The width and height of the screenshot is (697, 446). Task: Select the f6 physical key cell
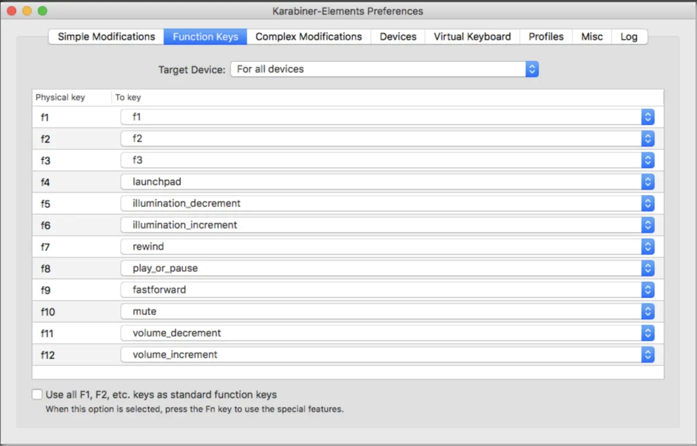pyautogui.click(x=72, y=225)
